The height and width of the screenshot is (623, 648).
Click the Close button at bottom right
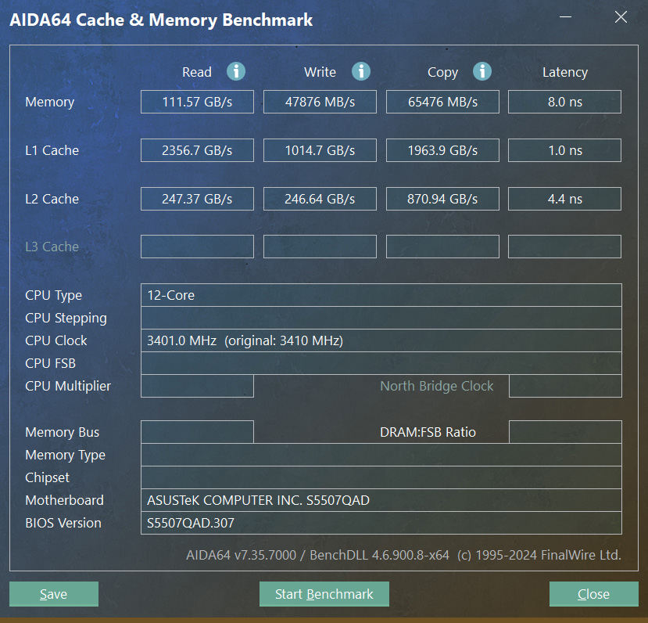click(x=593, y=594)
